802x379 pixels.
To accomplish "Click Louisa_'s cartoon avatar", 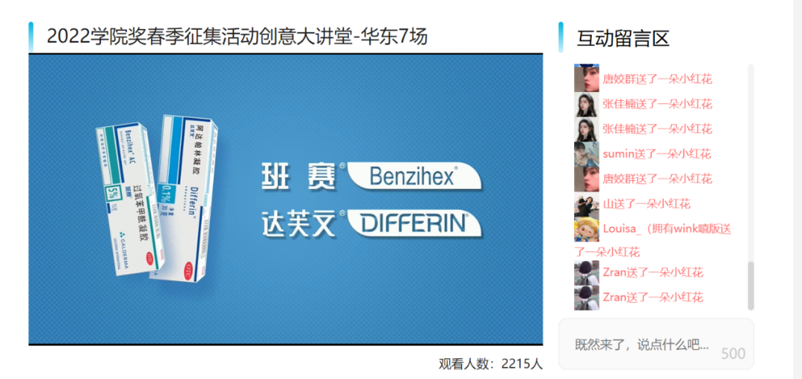I will [586, 229].
